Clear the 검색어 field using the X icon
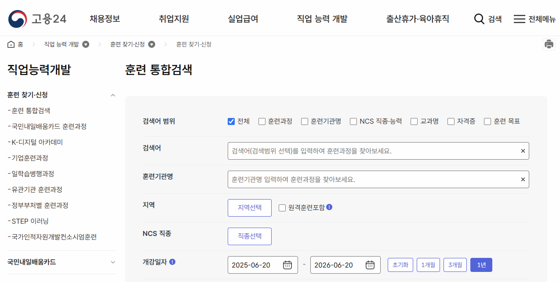This screenshot has width=560, height=282. click(x=523, y=150)
